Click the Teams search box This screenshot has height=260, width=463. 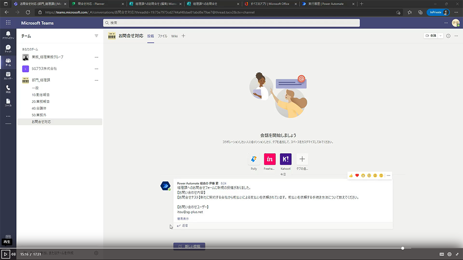tap(231, 23)
